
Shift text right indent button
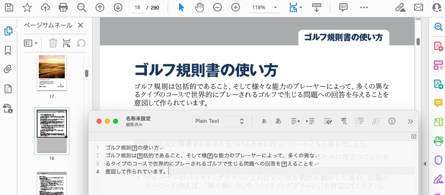[x=310, y=121]
